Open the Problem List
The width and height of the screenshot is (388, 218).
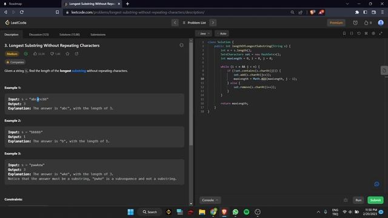click(194, 22)
